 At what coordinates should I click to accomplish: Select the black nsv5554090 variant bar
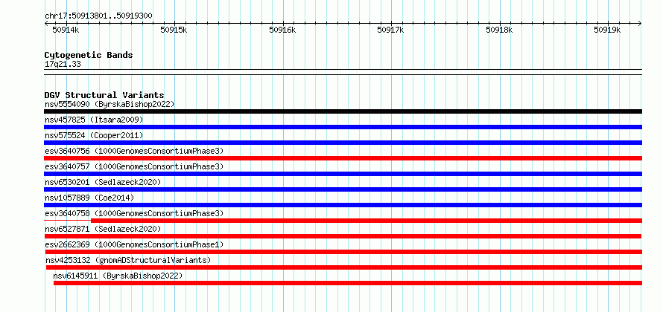click(x=343, y=111)
